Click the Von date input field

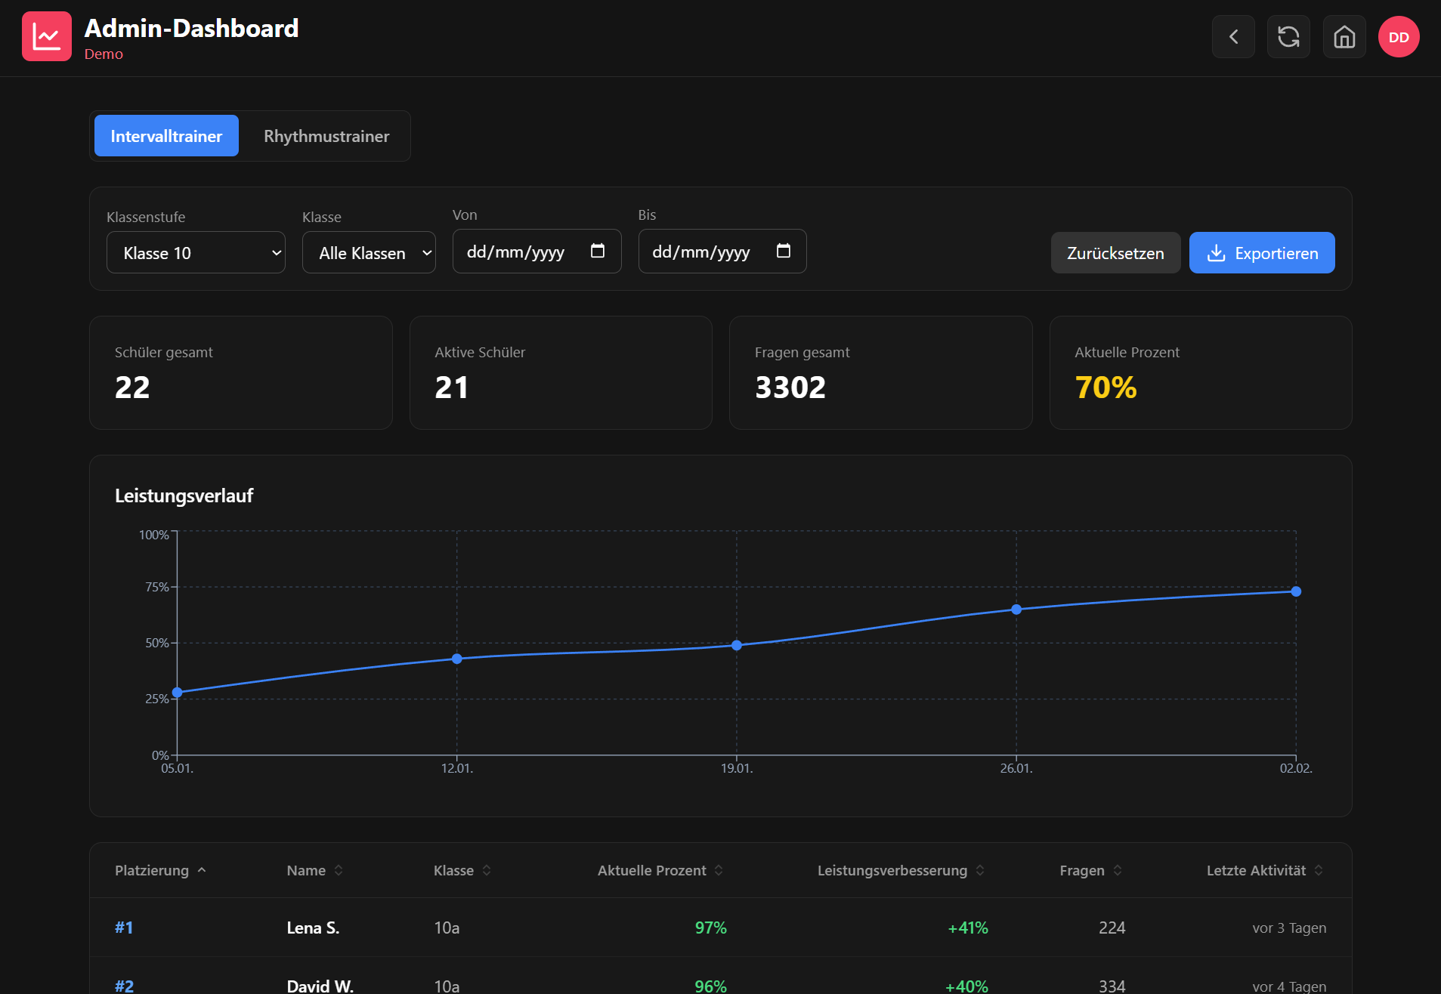521,250
